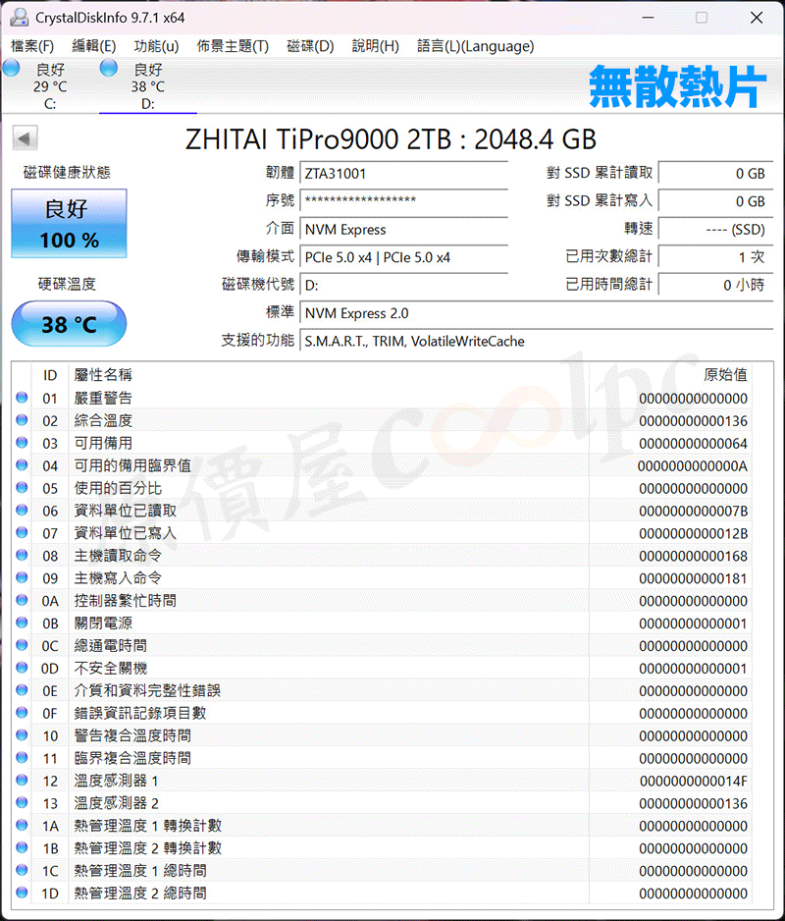This screenshot has width=785, height=921.
Task: Open the 功能(u) menu
Action: tap(156, 46)
